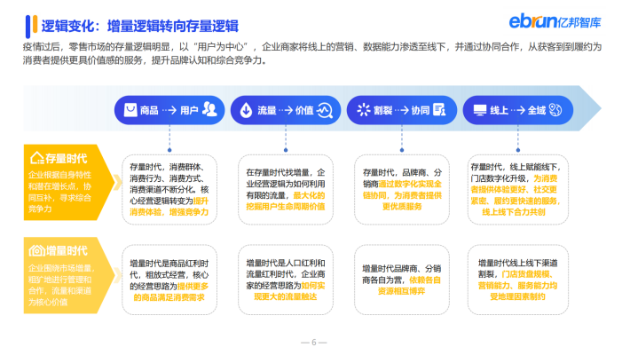Click the card beginning 增量时代品牌商、分销商

(x=402, y=280)
